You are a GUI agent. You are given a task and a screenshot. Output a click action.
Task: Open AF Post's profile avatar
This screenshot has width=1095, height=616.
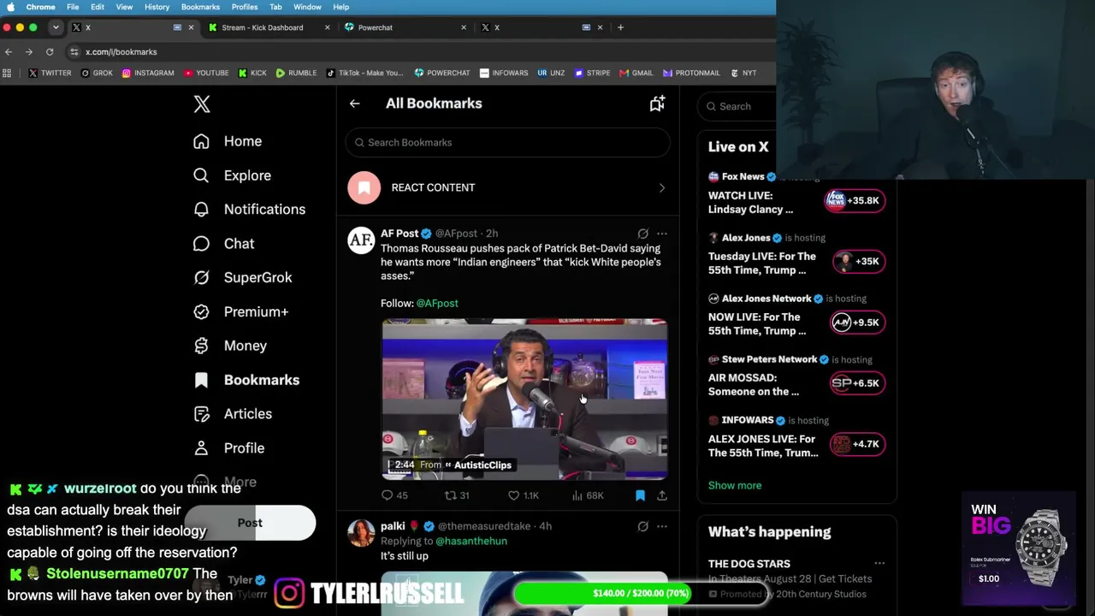point(361,240)
